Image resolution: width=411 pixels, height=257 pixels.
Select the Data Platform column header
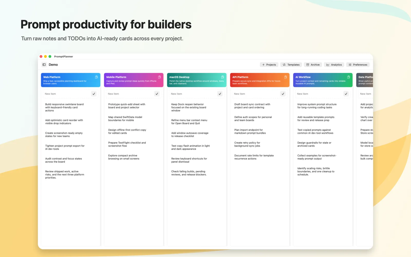coord(365,80)
